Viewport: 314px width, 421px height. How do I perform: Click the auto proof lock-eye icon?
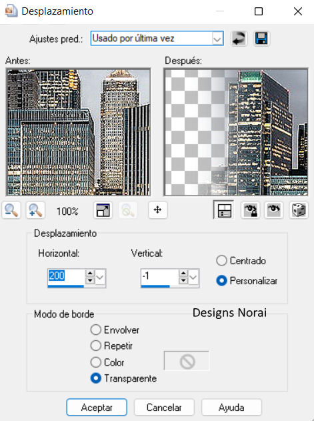[250, 210]
